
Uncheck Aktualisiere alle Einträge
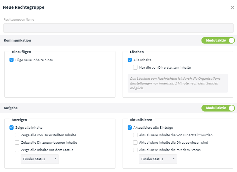pos(130,127)
